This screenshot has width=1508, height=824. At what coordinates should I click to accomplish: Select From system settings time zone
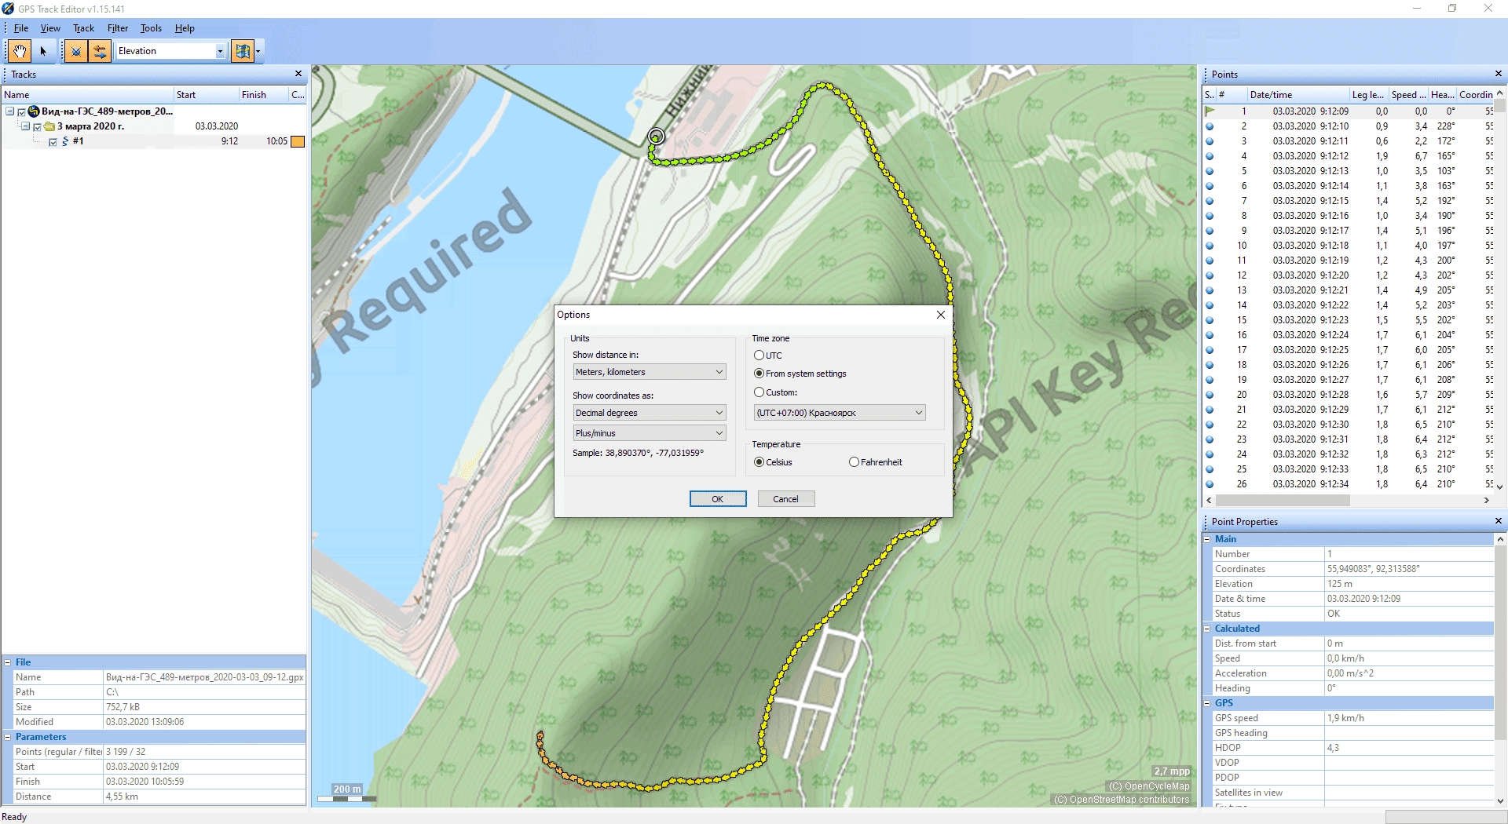(x=759, y=374)
